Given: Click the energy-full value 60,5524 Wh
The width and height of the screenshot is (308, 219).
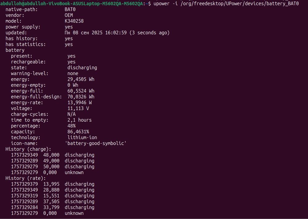Looking at the screenshot, I should pyautogui.click(x=81, y=91).
